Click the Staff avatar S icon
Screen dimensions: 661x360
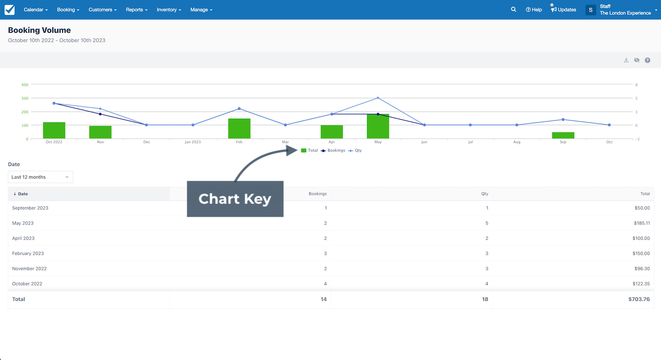[591, 10]
